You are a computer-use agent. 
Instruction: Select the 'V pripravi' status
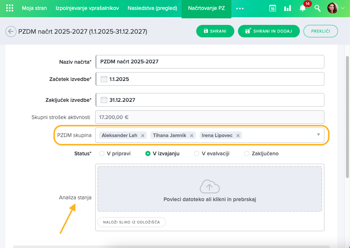click(102, 154)
